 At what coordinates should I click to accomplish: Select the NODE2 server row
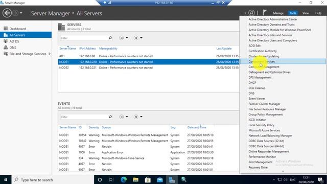[x=149, y=68]
